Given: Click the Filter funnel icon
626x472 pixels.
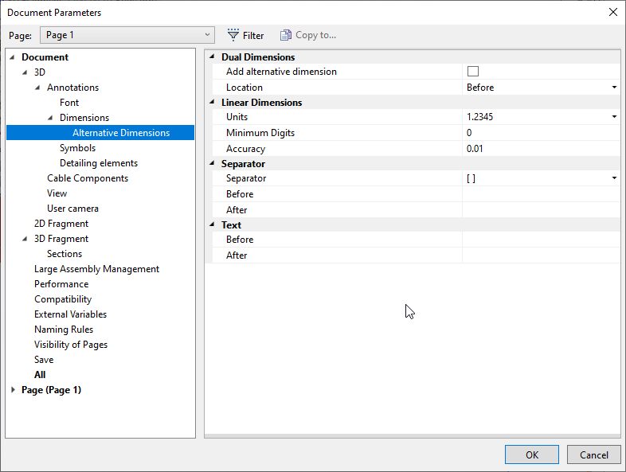Looking at the screenshot, I should pos(233,35).
